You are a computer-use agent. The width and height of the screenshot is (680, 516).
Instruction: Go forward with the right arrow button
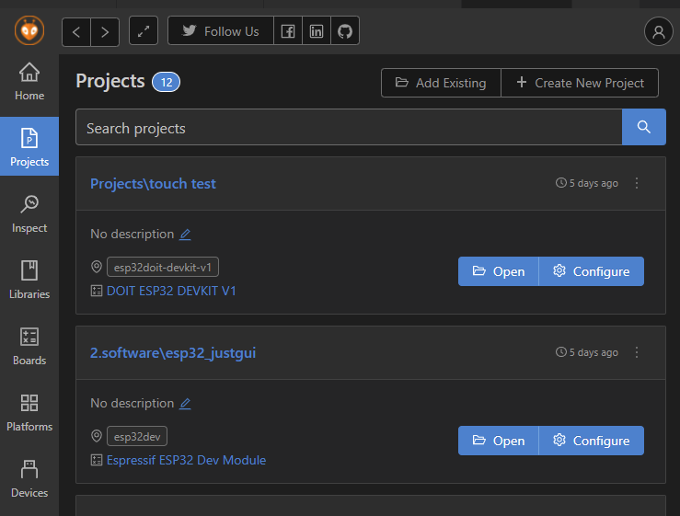pyautogui.click(x=105, y=31)
